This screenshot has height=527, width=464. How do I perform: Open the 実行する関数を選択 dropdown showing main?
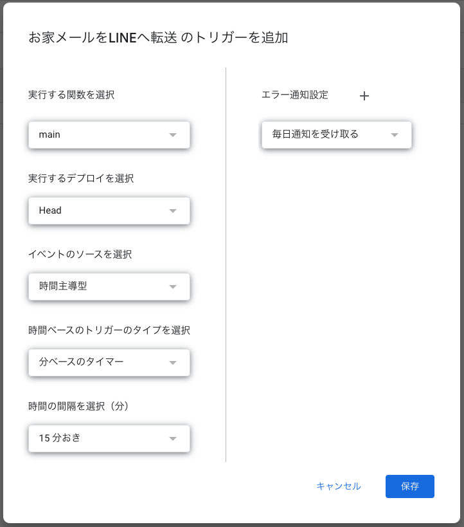[109, 134]
